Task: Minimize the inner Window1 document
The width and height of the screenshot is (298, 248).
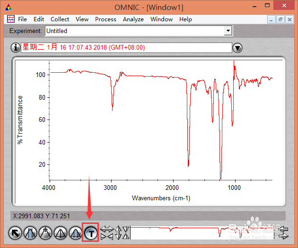Action: point(271,19)
